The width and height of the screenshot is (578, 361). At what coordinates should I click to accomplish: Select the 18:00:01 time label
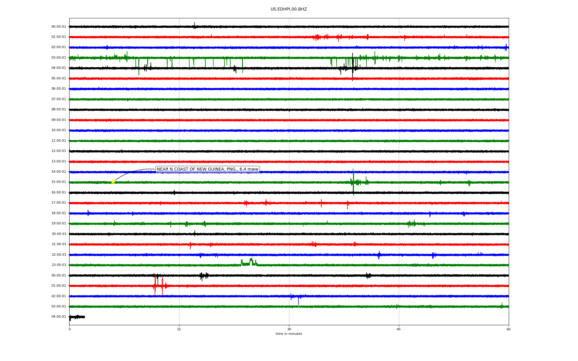(59, 213)
